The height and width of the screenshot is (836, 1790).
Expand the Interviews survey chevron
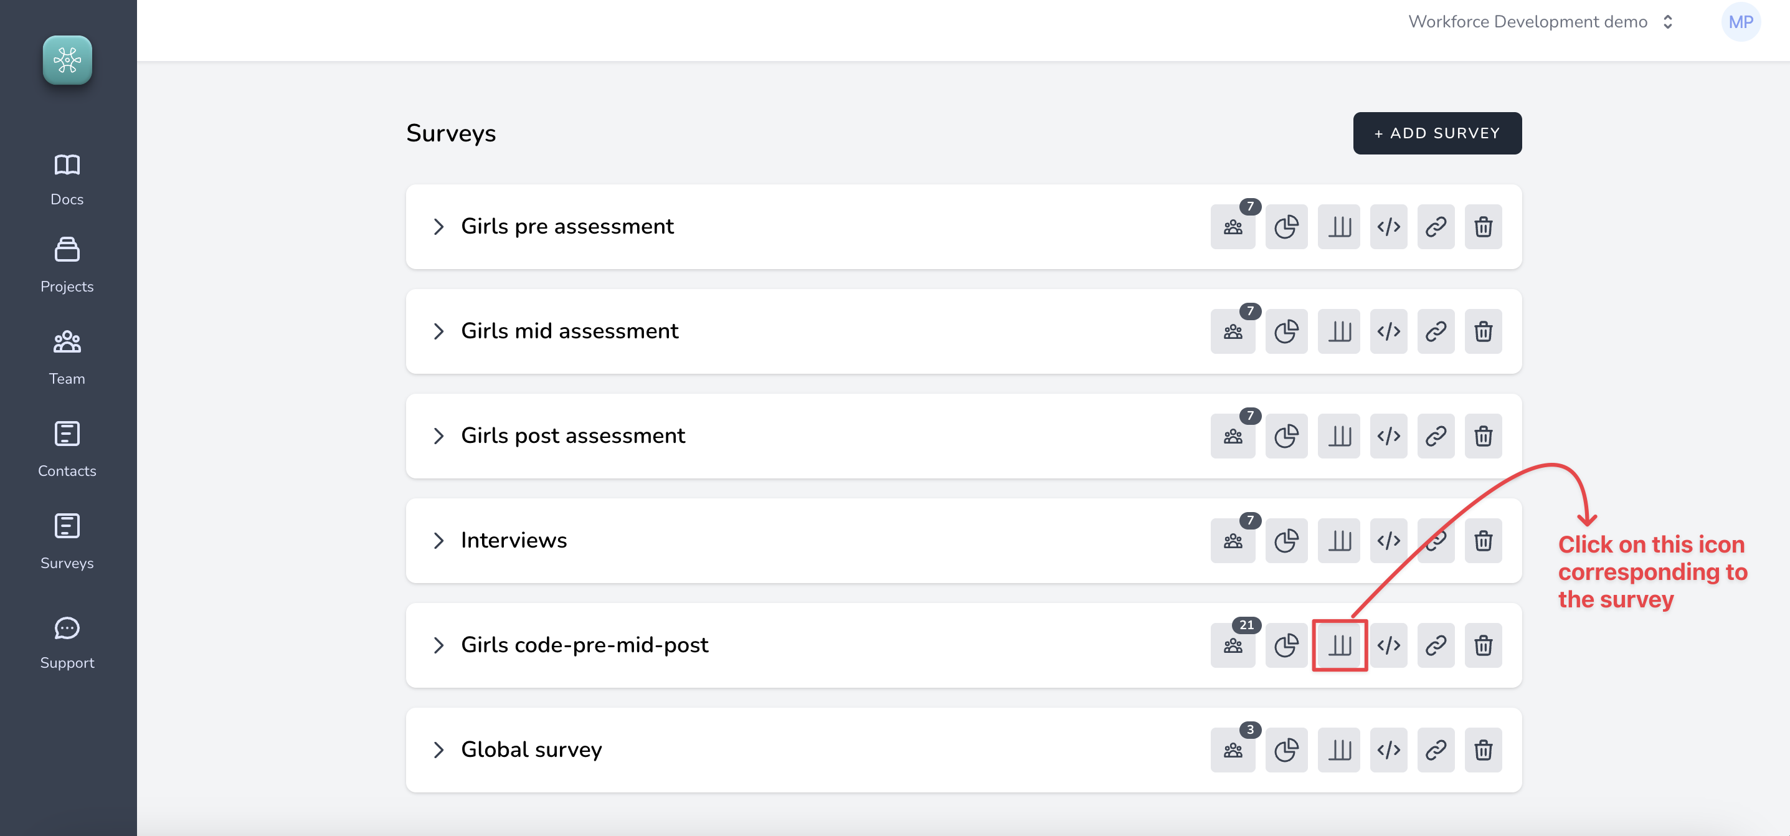tap(438, 541)
